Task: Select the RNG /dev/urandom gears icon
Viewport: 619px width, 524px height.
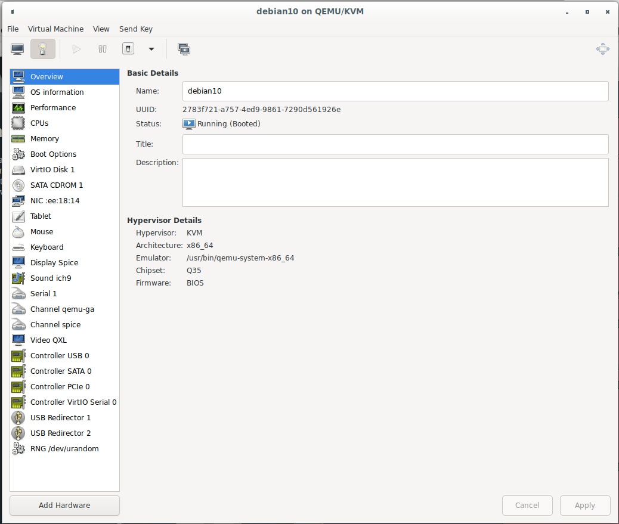Action: tap(18, 449)
